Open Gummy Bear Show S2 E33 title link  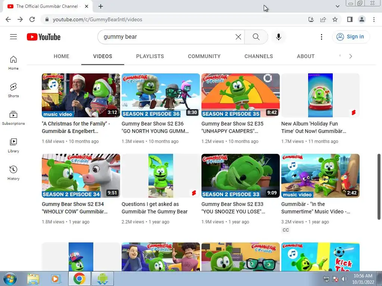coord(233,208)
